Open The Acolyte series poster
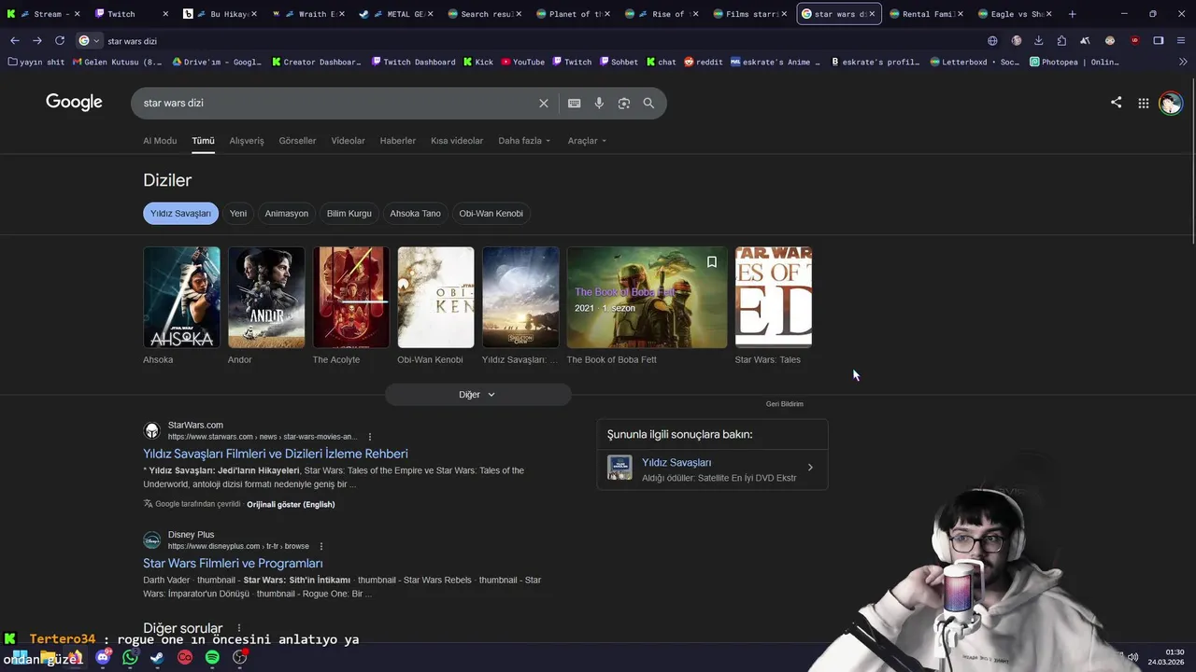The height and width of the screenshot is (672, 1196). (350, 297)
